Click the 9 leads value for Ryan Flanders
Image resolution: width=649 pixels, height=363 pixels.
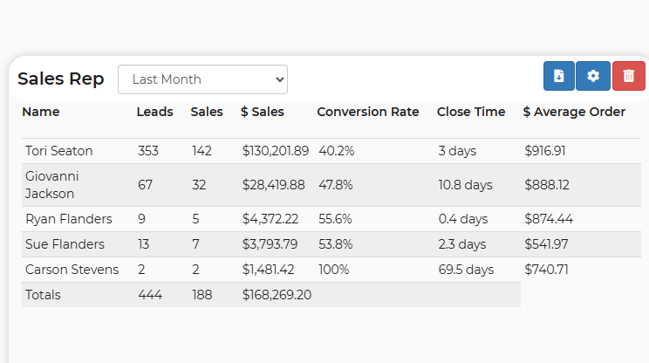pos(141,218)
